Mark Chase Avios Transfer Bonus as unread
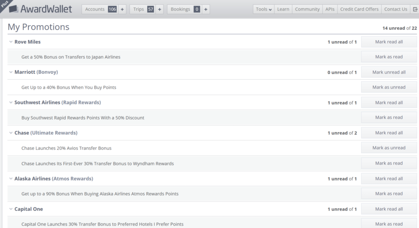The image size is (419, 228). click(389, 148)
